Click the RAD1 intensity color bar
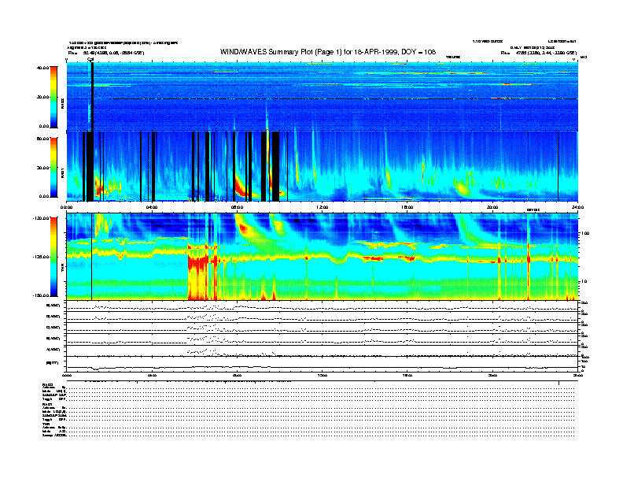 click(53, 167)
